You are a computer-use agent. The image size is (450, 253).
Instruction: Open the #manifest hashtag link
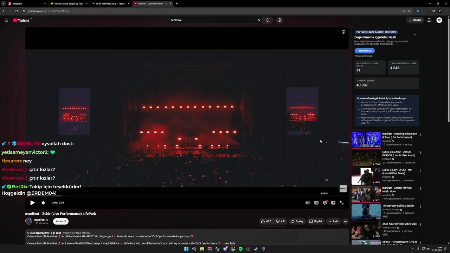click(68, 233)
